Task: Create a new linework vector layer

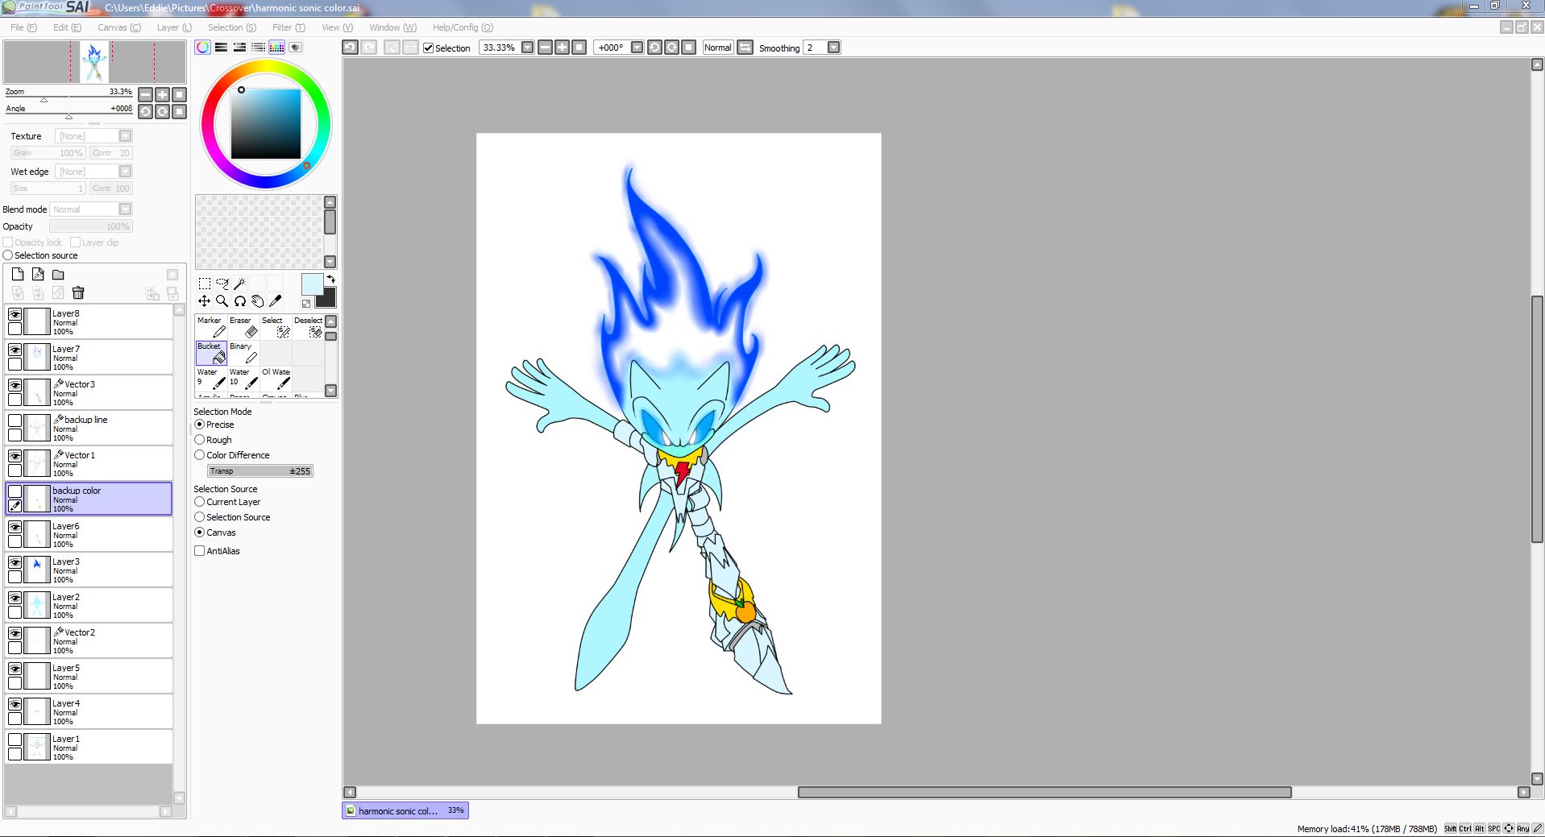Action: point(38,275)
